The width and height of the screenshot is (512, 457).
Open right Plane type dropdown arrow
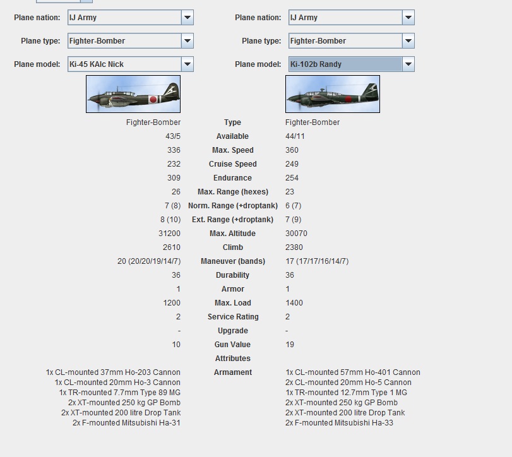tap(408, 41)
